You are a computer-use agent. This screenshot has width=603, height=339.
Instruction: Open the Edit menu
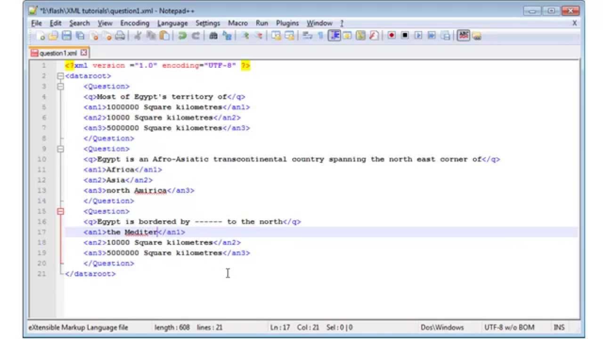click(x=56, y=23)
